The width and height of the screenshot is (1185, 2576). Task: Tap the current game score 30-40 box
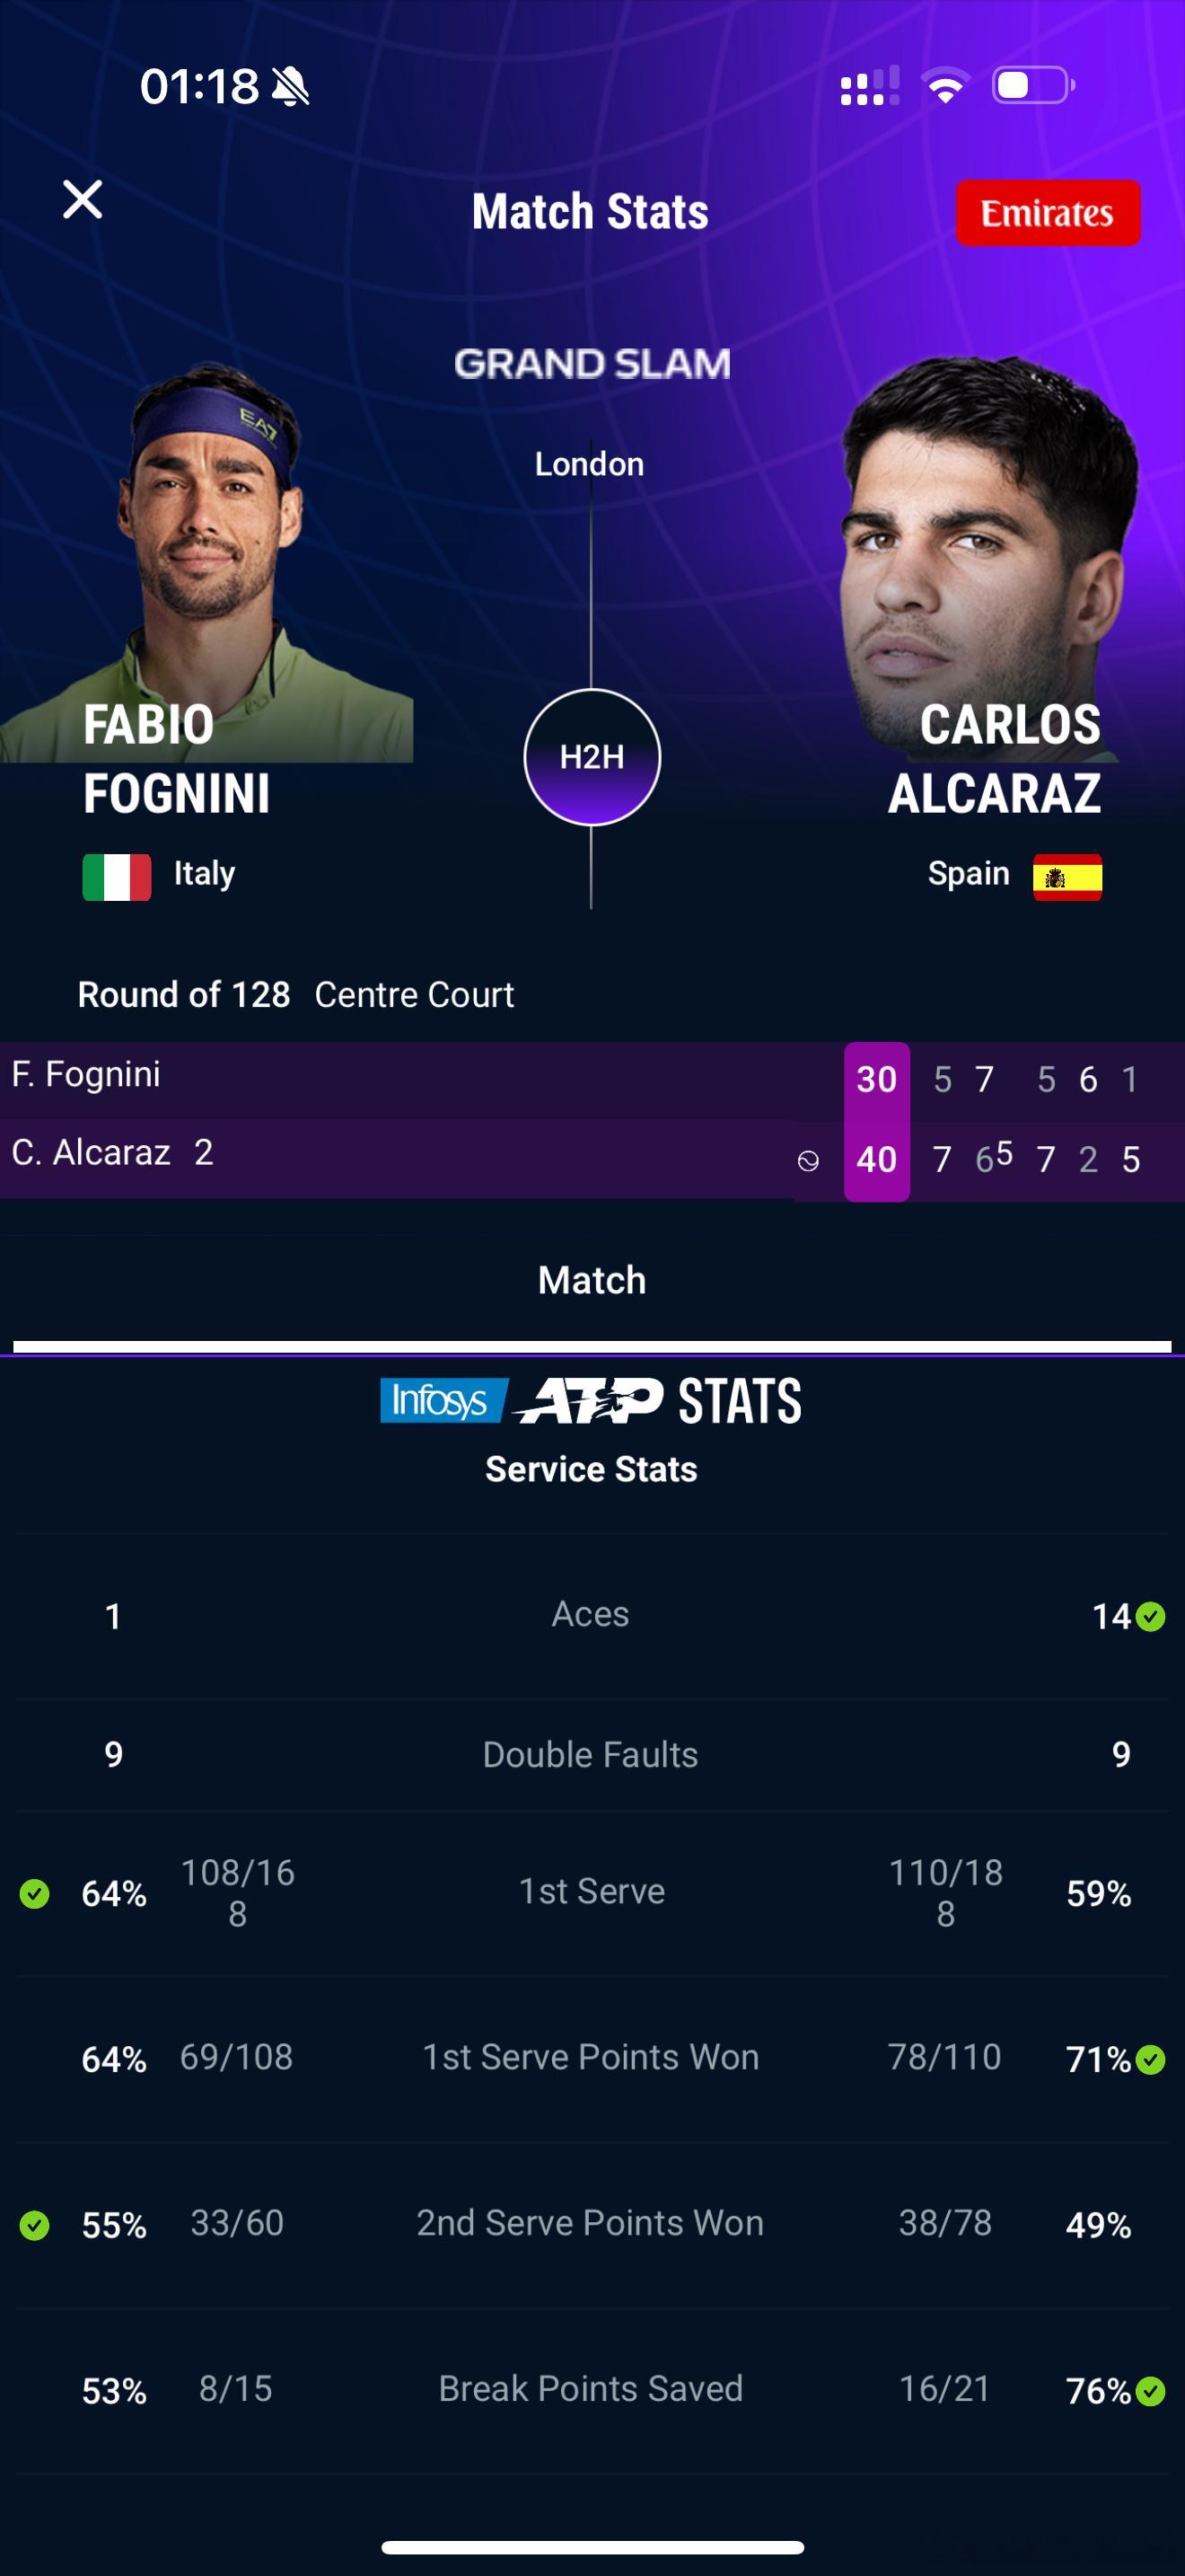[876, 1121]
